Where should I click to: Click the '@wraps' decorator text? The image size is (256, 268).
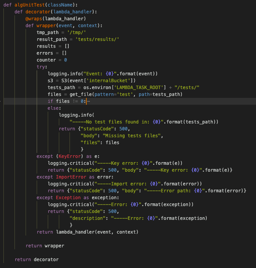(x=34, y=19)
